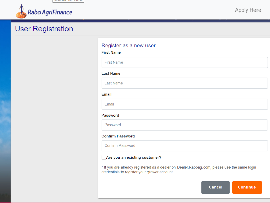Click the 'Register as a new user' heading
The height and width of the screenshot is (203, 270).
[128, 45]
